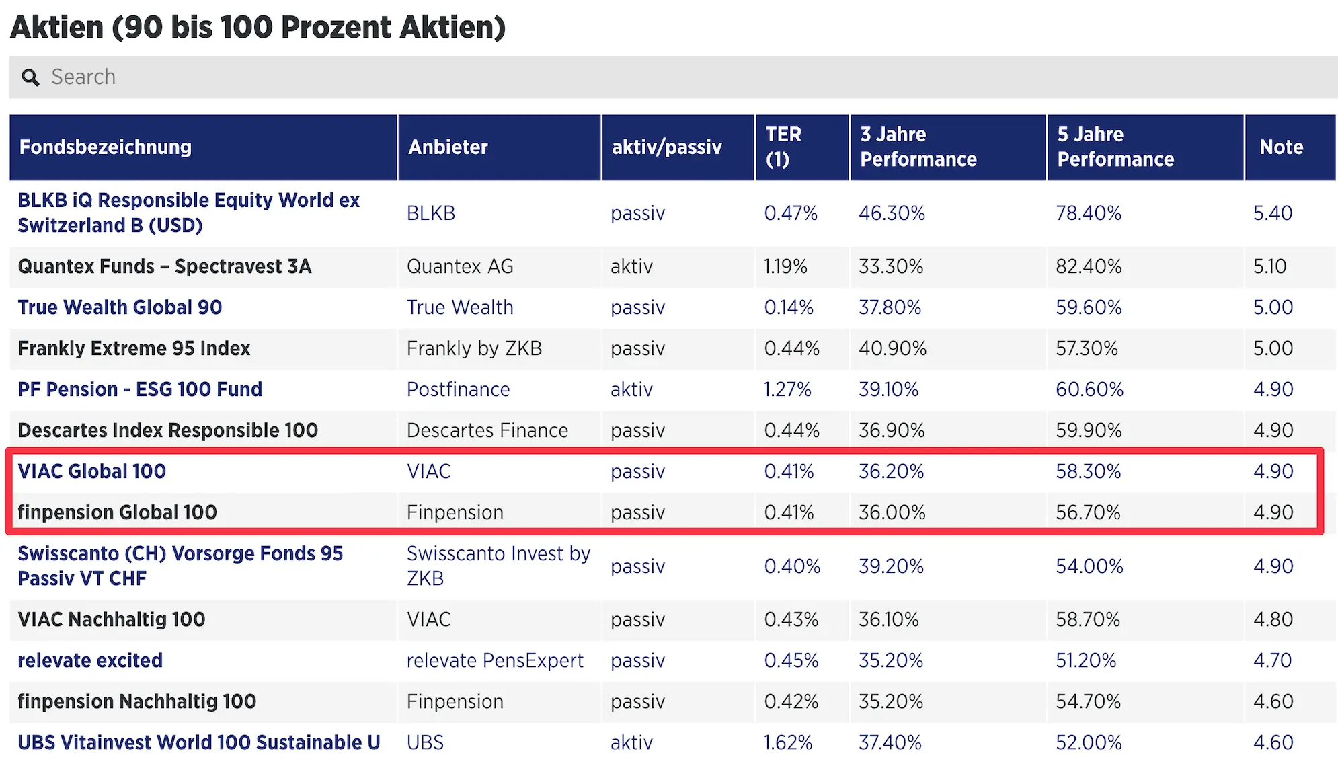Visit the True Wealth provider link
1338x766 pixels.
(x=460, y=307)
